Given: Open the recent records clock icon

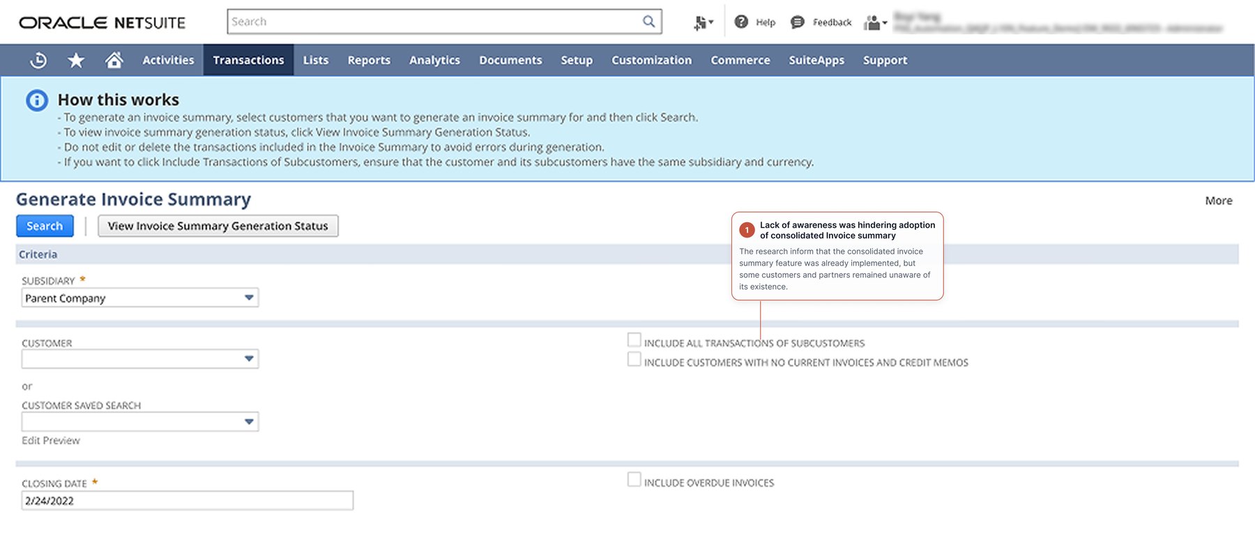Looking at the screenshot, I should point(38,61).
